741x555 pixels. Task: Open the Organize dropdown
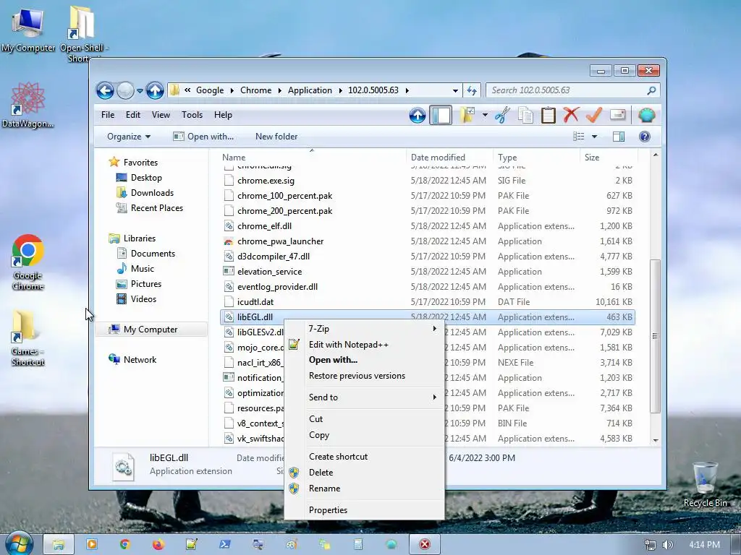(x=129, y=137)
